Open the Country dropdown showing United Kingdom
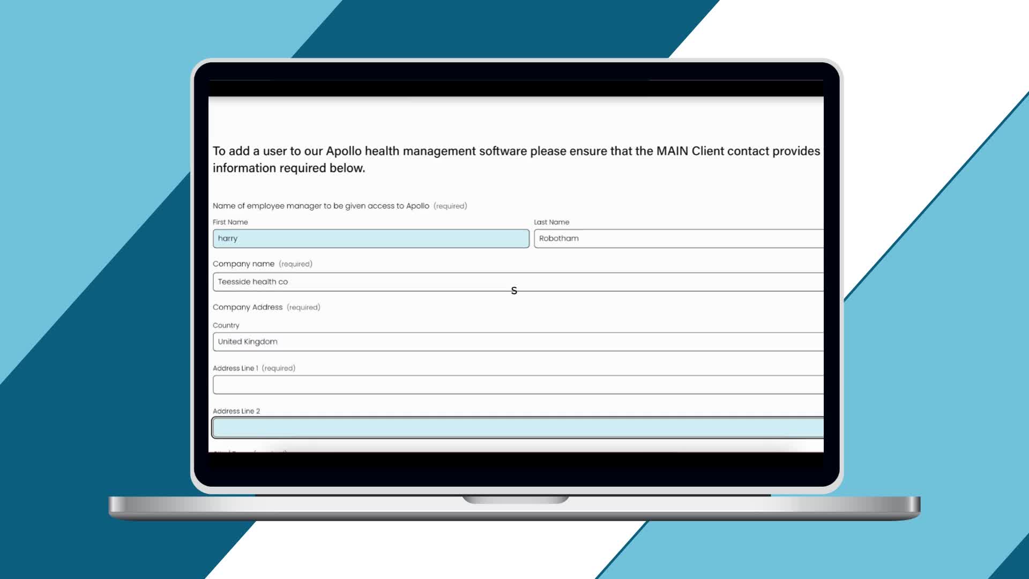Screen dimensions: 1029x579 pyautogui.click(x=518, y=342)
